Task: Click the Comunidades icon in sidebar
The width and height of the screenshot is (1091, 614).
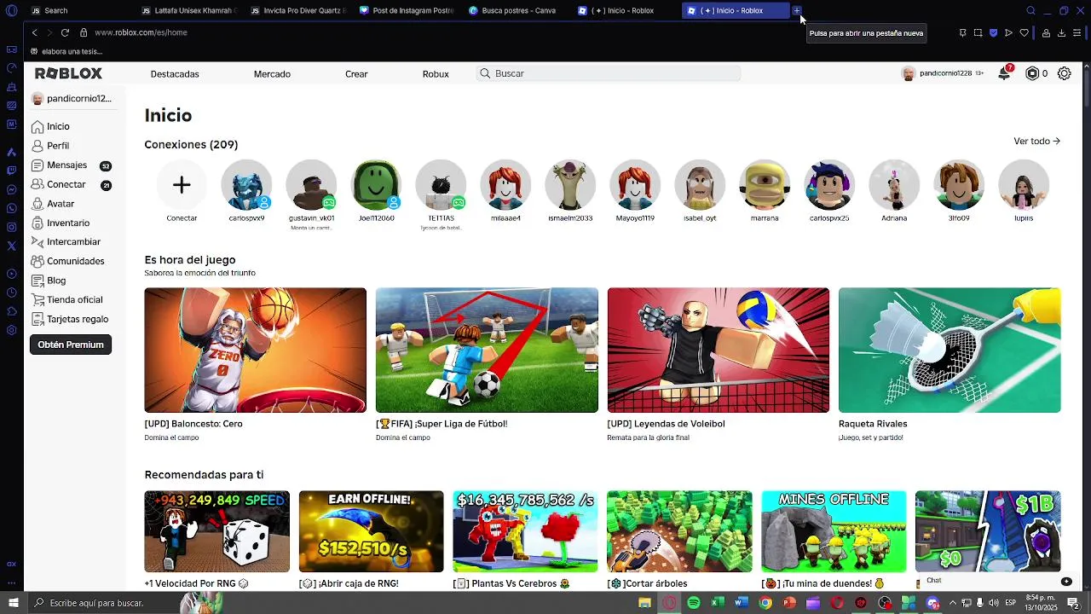Action: point(38,261)
